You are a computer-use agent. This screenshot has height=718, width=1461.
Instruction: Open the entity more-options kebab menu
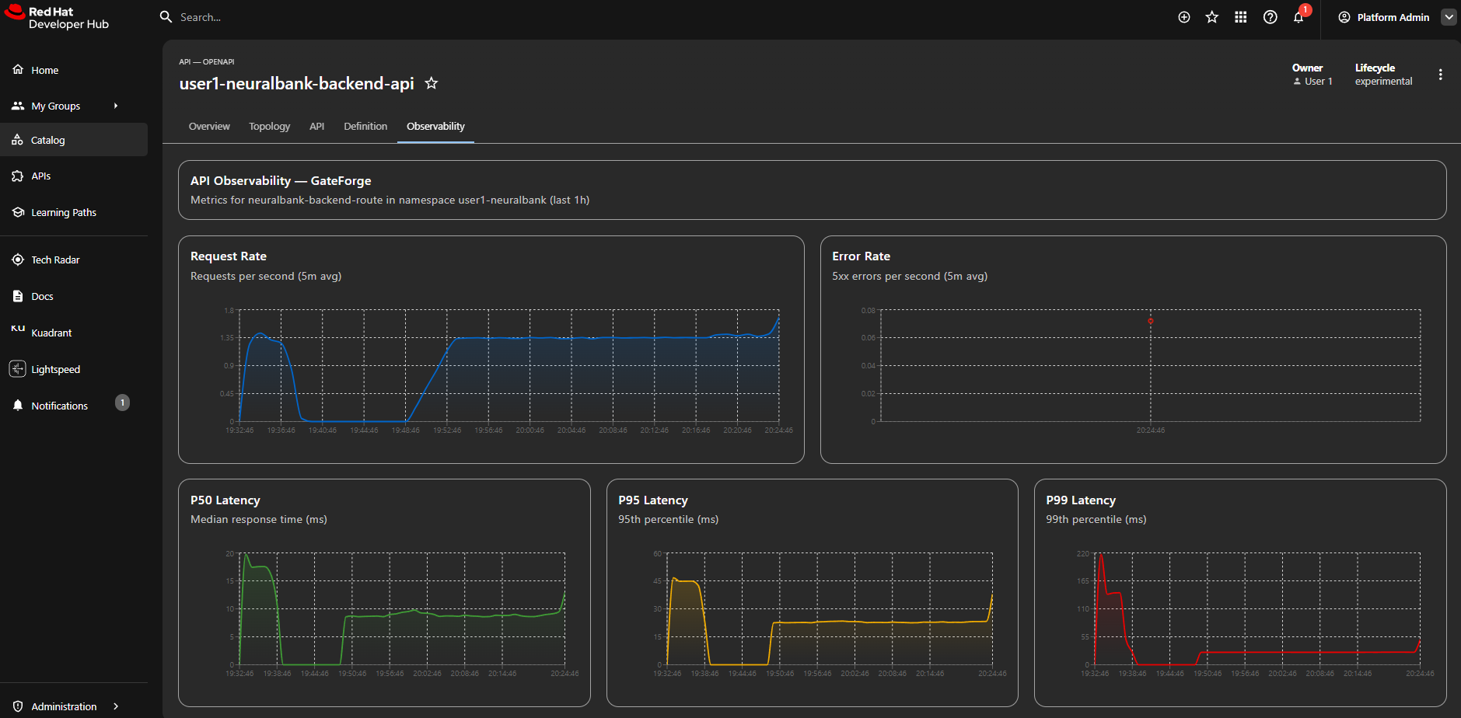click(1440, 75)
